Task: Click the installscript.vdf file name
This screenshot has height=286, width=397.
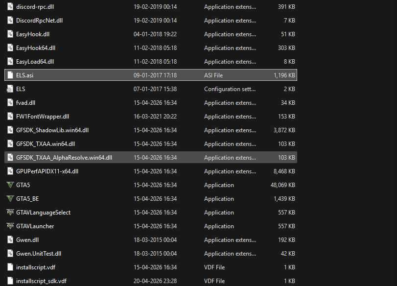Action: click(x=36, y=267)
